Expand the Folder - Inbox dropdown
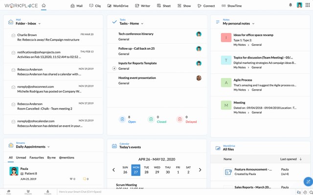This screenshot has width=313, height=195. coord(39,24)
